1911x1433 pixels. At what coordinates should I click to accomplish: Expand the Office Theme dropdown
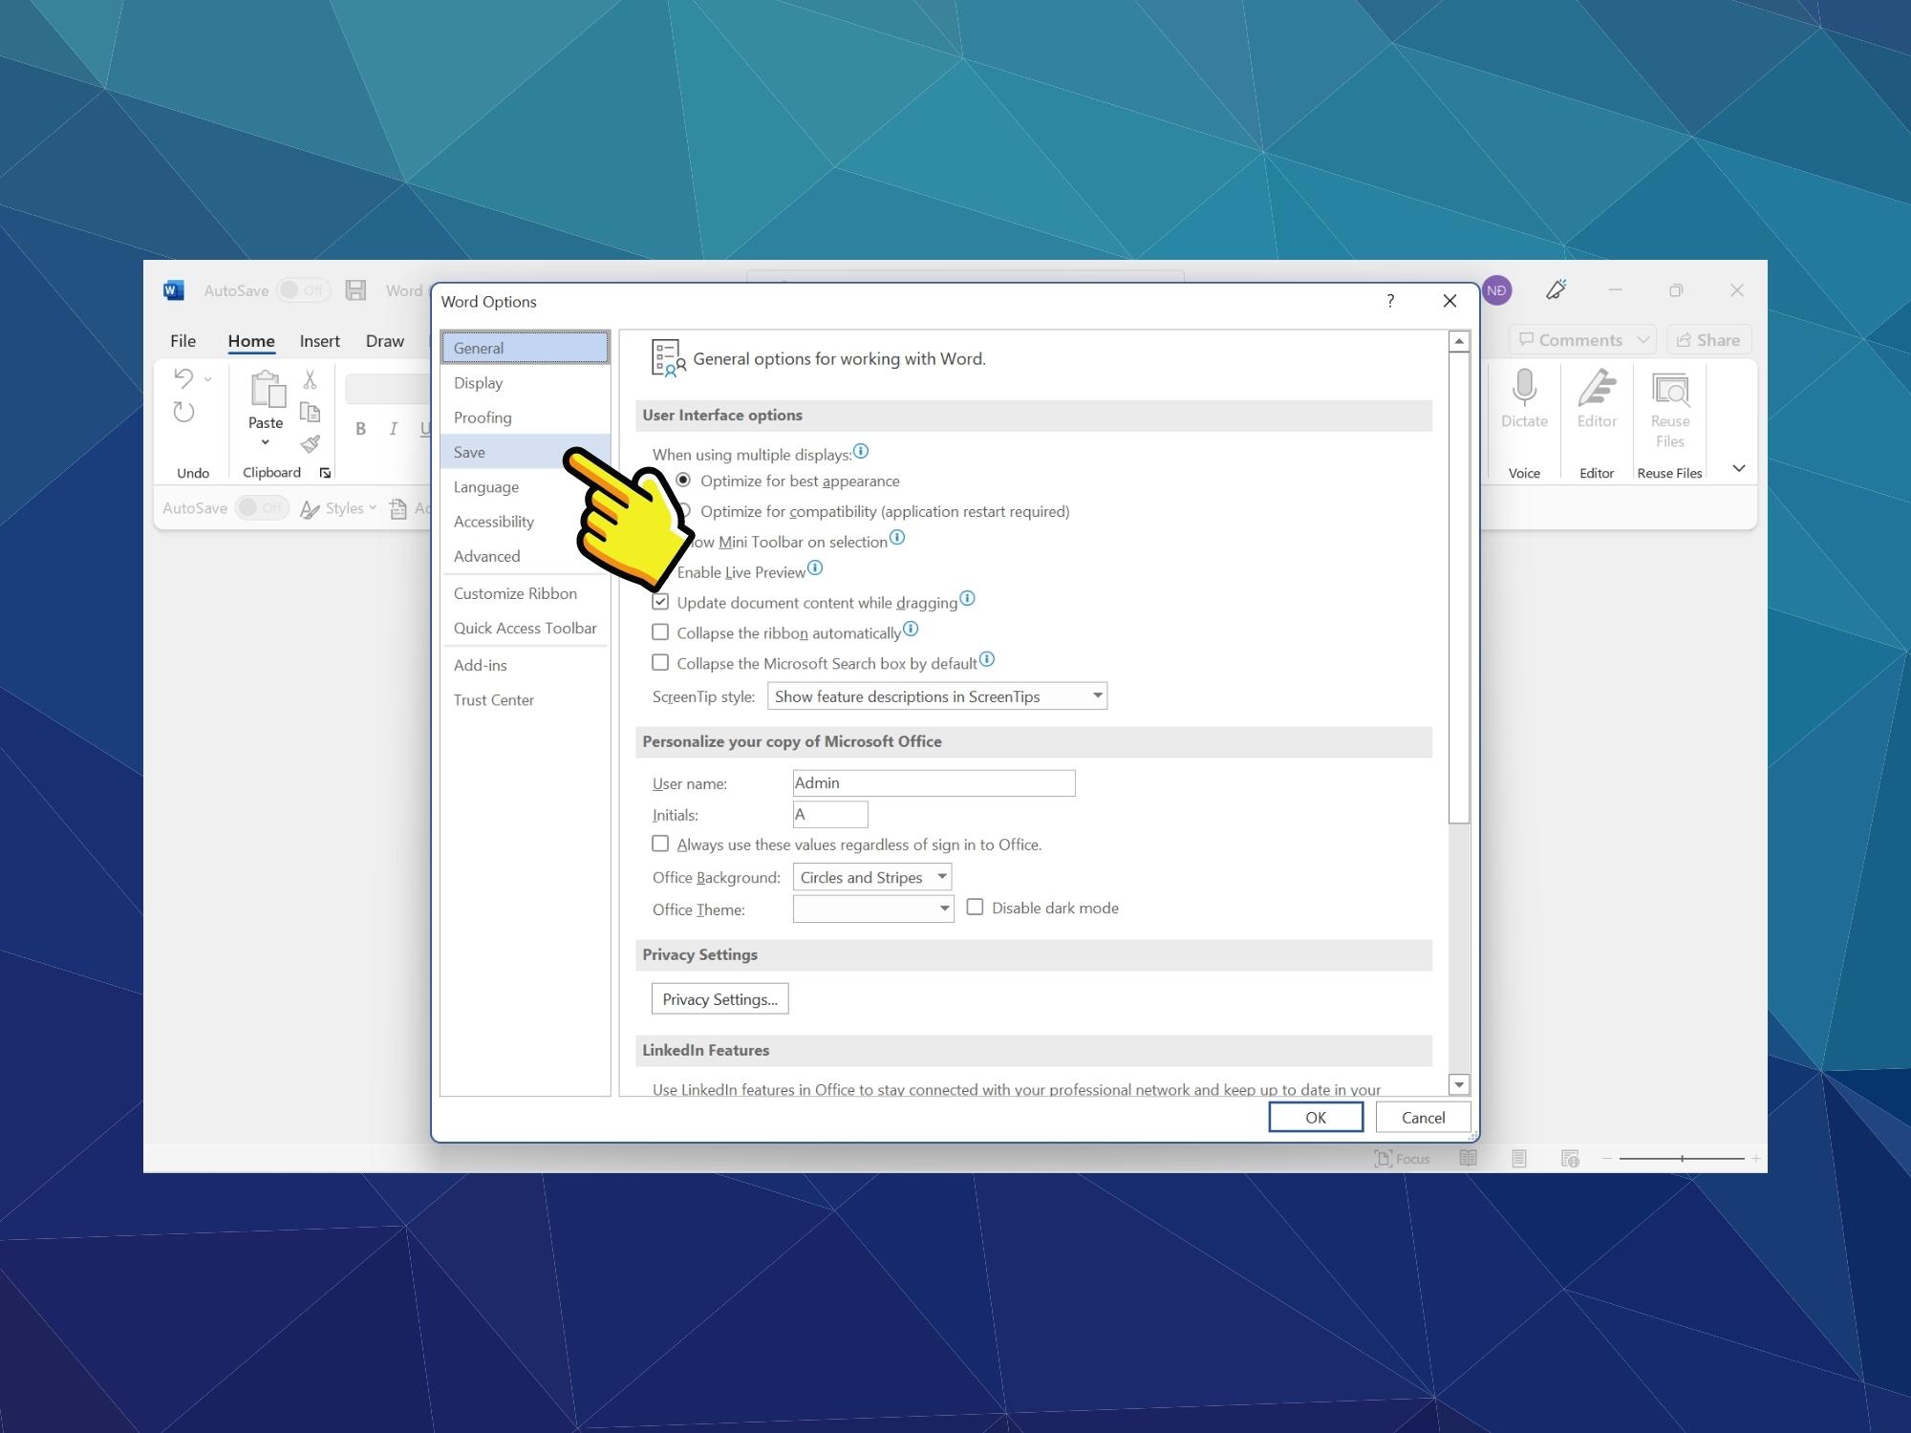pyautogui.click(x=942, y=908)
